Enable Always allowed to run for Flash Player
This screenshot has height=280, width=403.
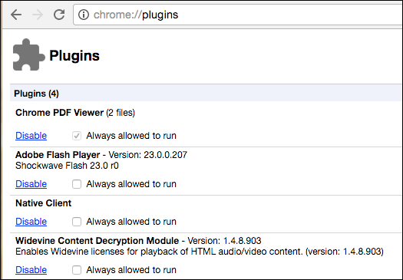(77, 184)
